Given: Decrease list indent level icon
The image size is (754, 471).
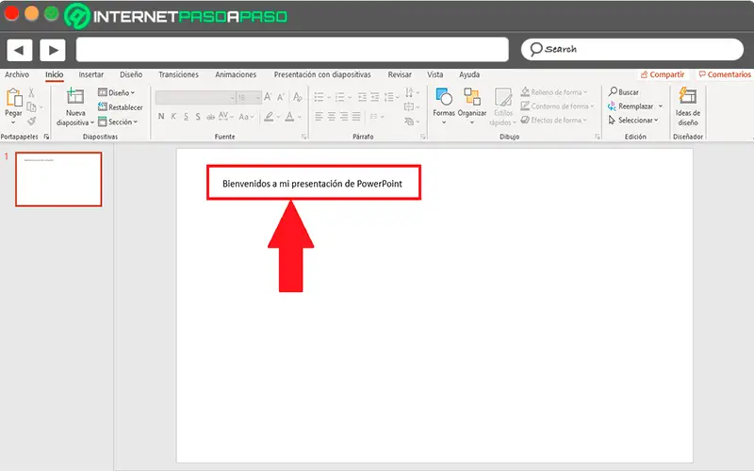Looking at the screenshot, I should [362, 97].
